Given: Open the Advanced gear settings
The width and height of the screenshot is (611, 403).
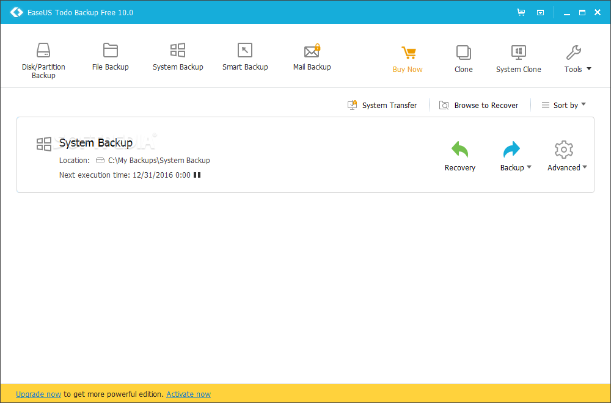Looking at the screenshot, I should point(563,150).
